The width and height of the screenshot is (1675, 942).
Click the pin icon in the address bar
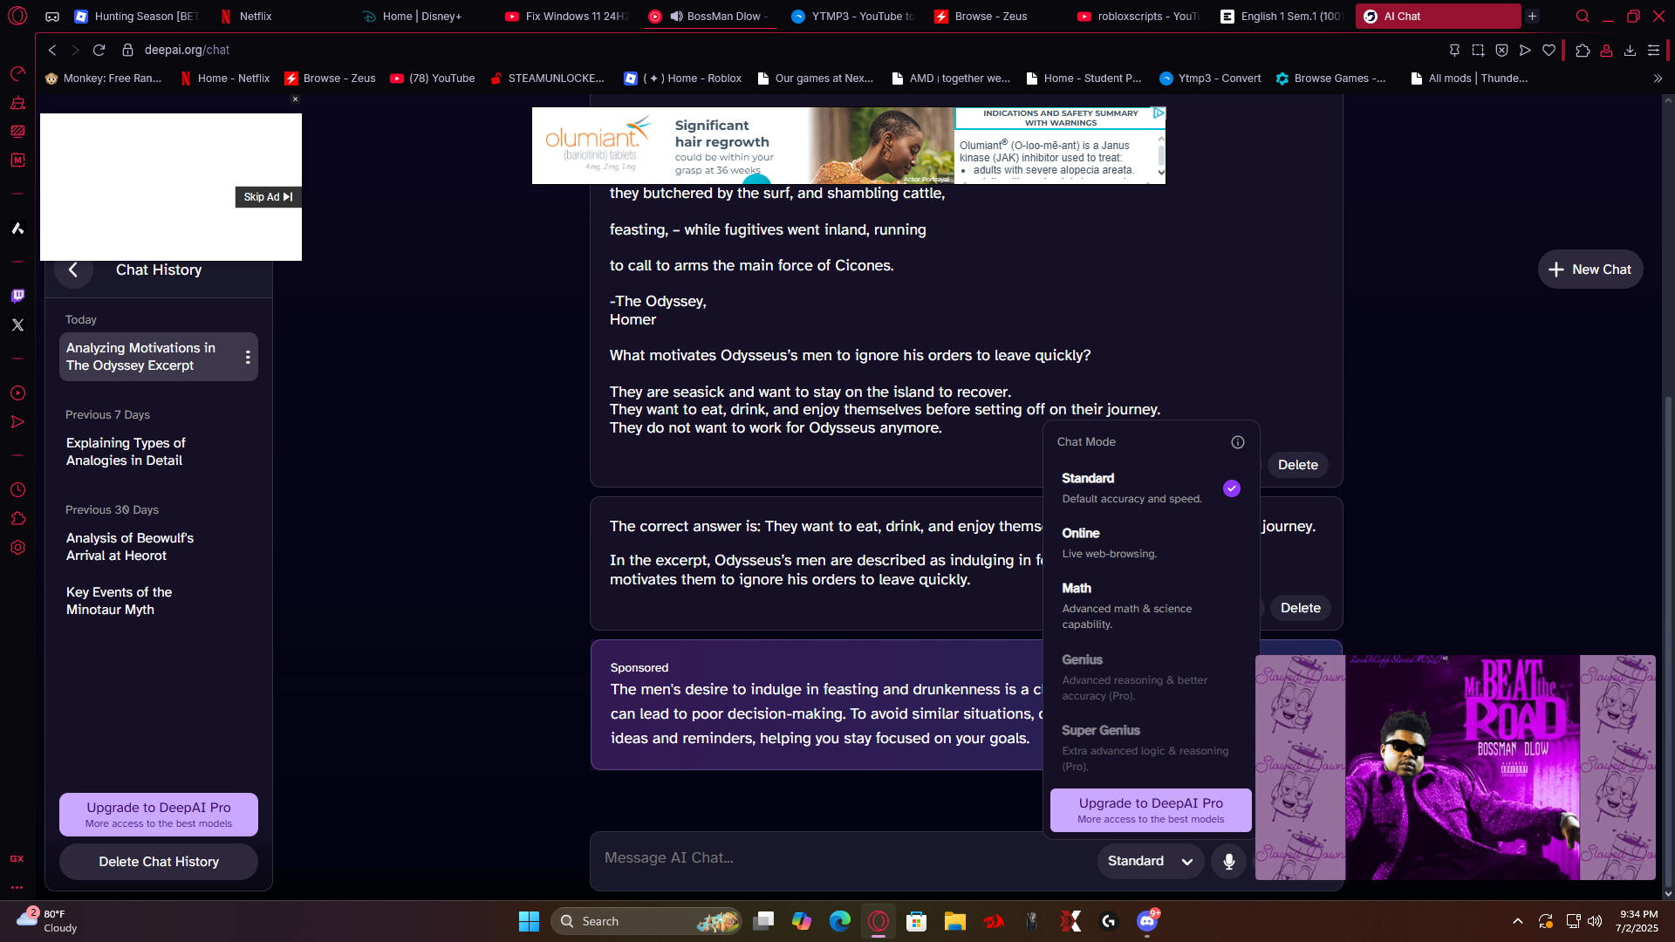(1454, 51)
